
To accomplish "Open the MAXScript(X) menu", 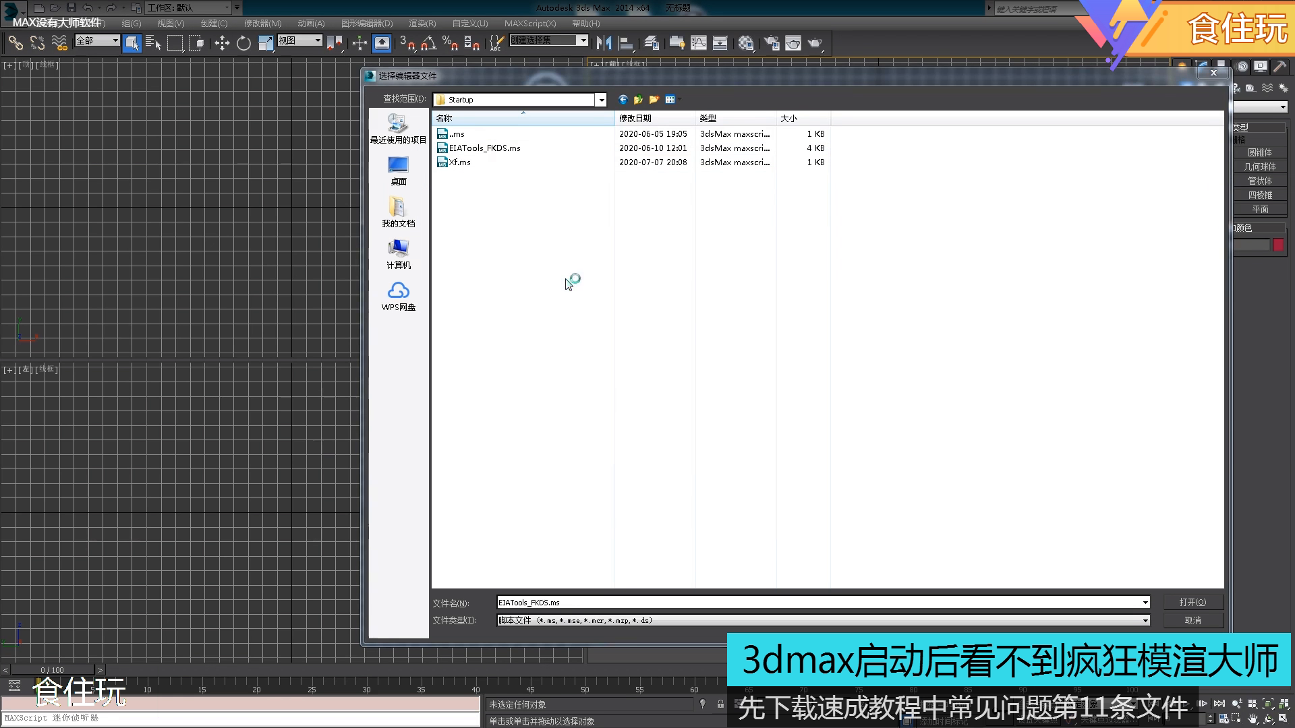I will pos(530,24).
